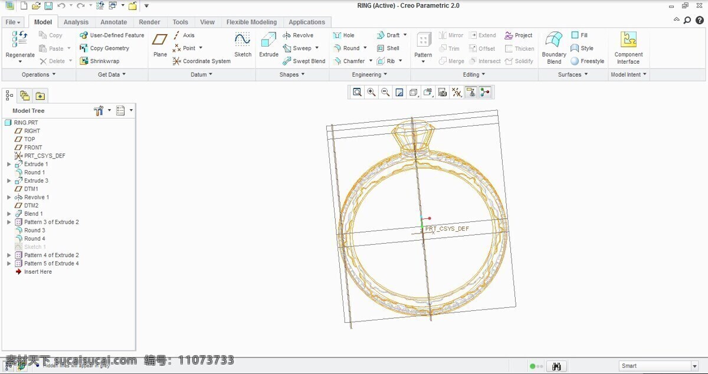Screen dimensions: 708x374
Task: Toggle datum display filters in graphics toolbar
Action: click(456, 92)
